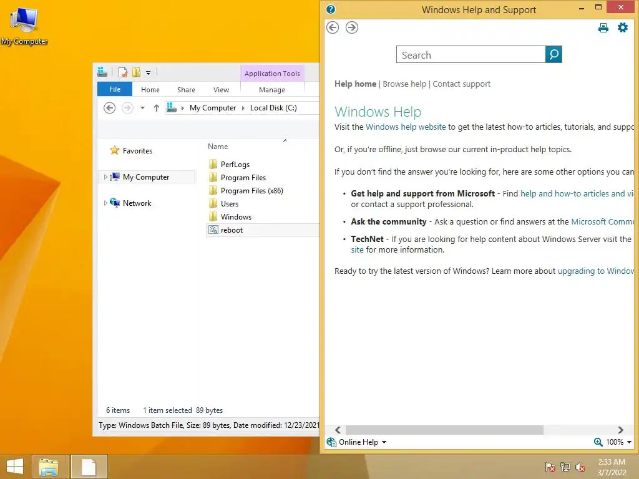Click Properties icon in Explorer quick access toolbar
The width and height of the screenshot is (639, 479).
pyautogui.click(x=123, y=72)
